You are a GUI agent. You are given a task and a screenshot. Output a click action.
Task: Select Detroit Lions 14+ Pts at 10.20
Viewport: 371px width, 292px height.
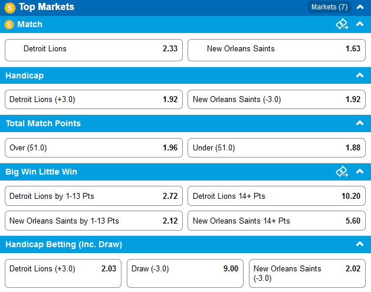point(277,196)
